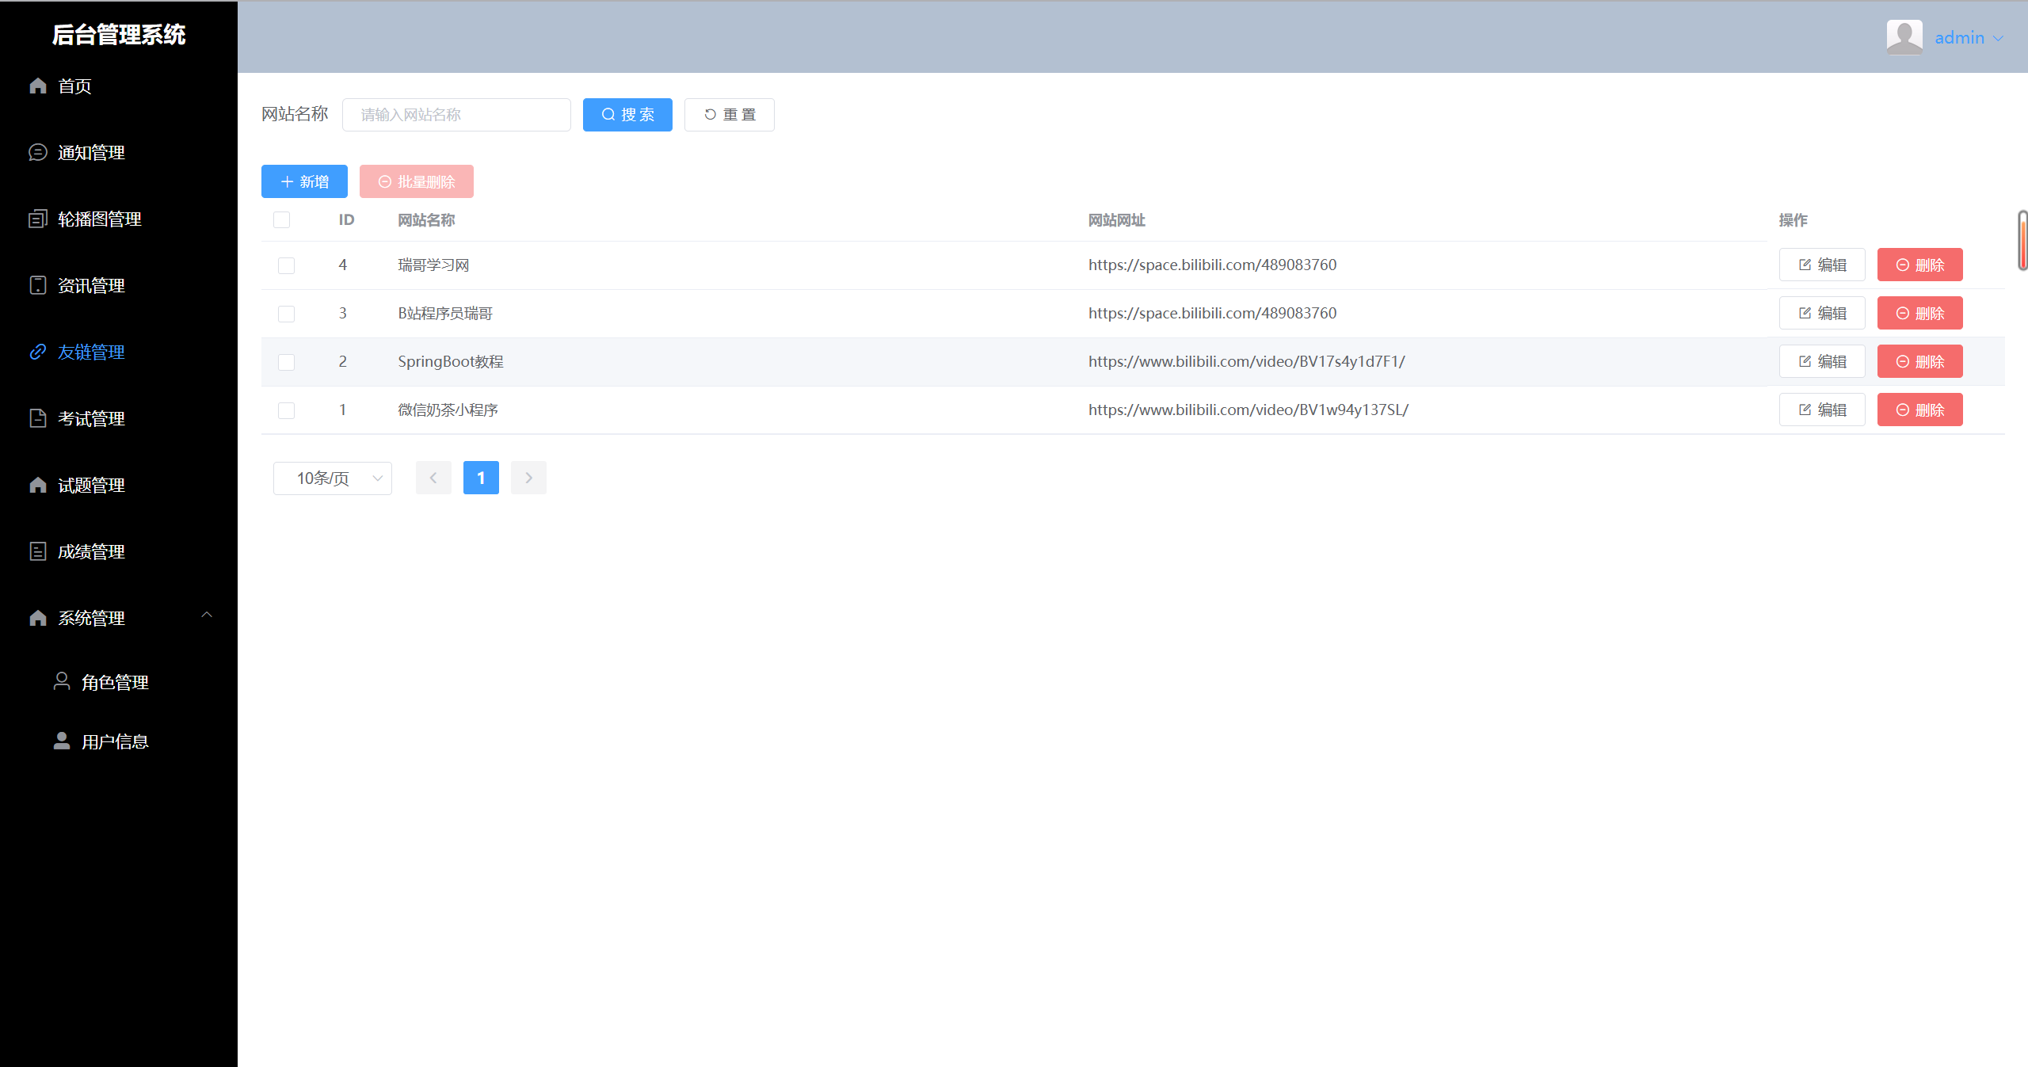Viewport: 2028px width, 1067px height.
Task: Collapse the 系统管理 submenu arrow
Action: pos(207,615)
